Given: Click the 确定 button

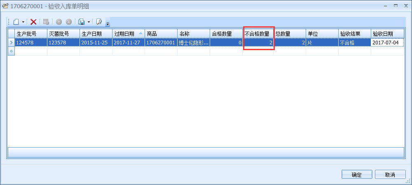Looking at the screenshot, I should tap(357, 175).
